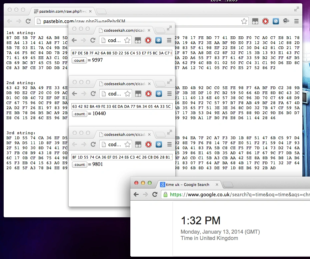Image resolution: width=310 pixels, height=259 pixels.
Task: Bookmark the page in the 10440 count window
Action: click(128, 94)
